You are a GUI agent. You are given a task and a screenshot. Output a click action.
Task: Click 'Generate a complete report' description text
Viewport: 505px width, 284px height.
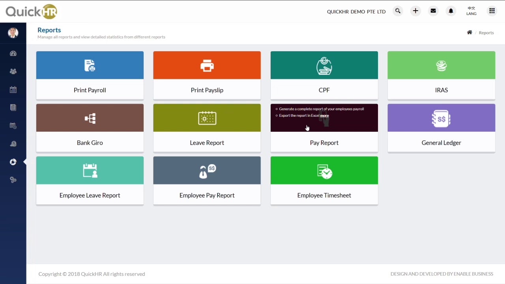[x=322, y=109]
